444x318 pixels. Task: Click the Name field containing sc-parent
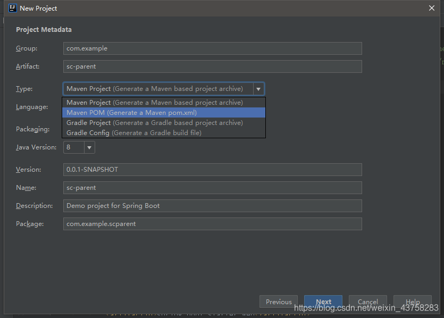[213, 188]
